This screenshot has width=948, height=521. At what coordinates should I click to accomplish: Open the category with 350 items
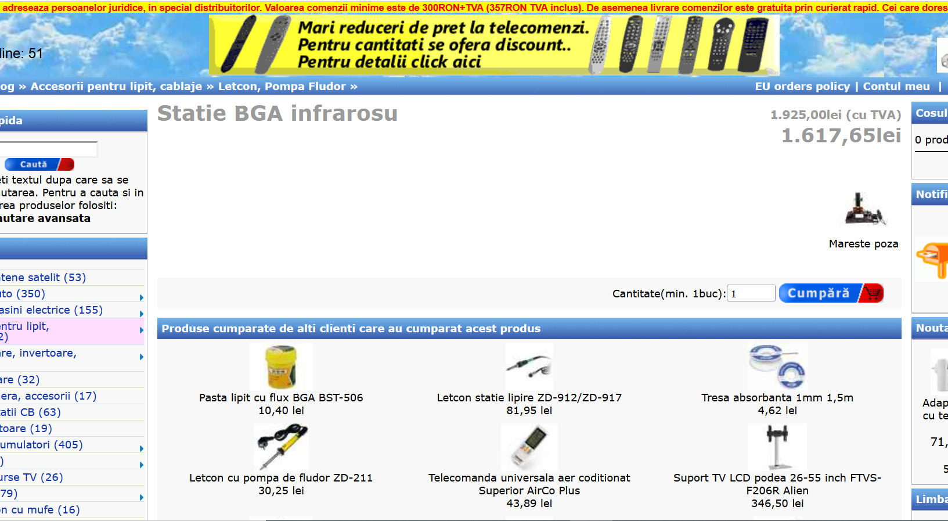(x=23, y=294)
